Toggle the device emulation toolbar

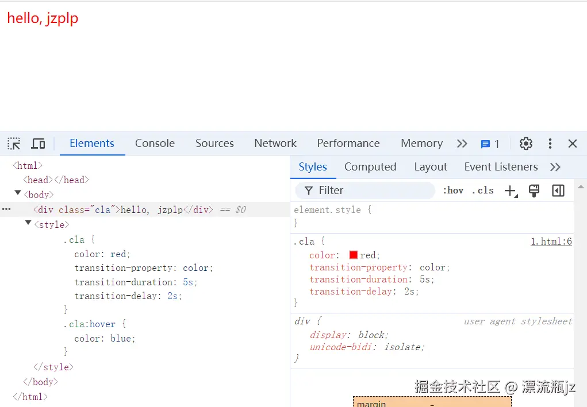point(38,144)
